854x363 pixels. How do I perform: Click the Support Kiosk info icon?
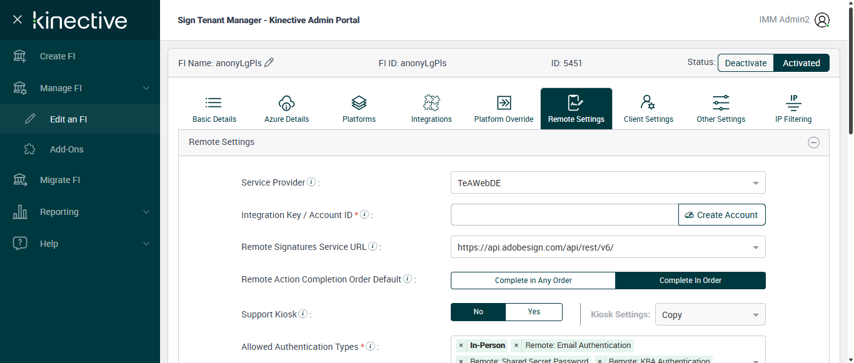303,314
